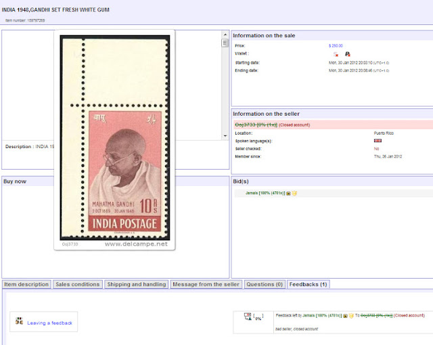Click the enlarged Gandhi stamp image

115,137
